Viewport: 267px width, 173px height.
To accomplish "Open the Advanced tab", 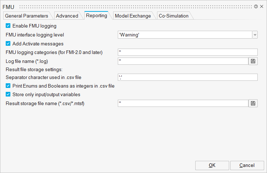I will pyautogui.click(x=67, y=16).
